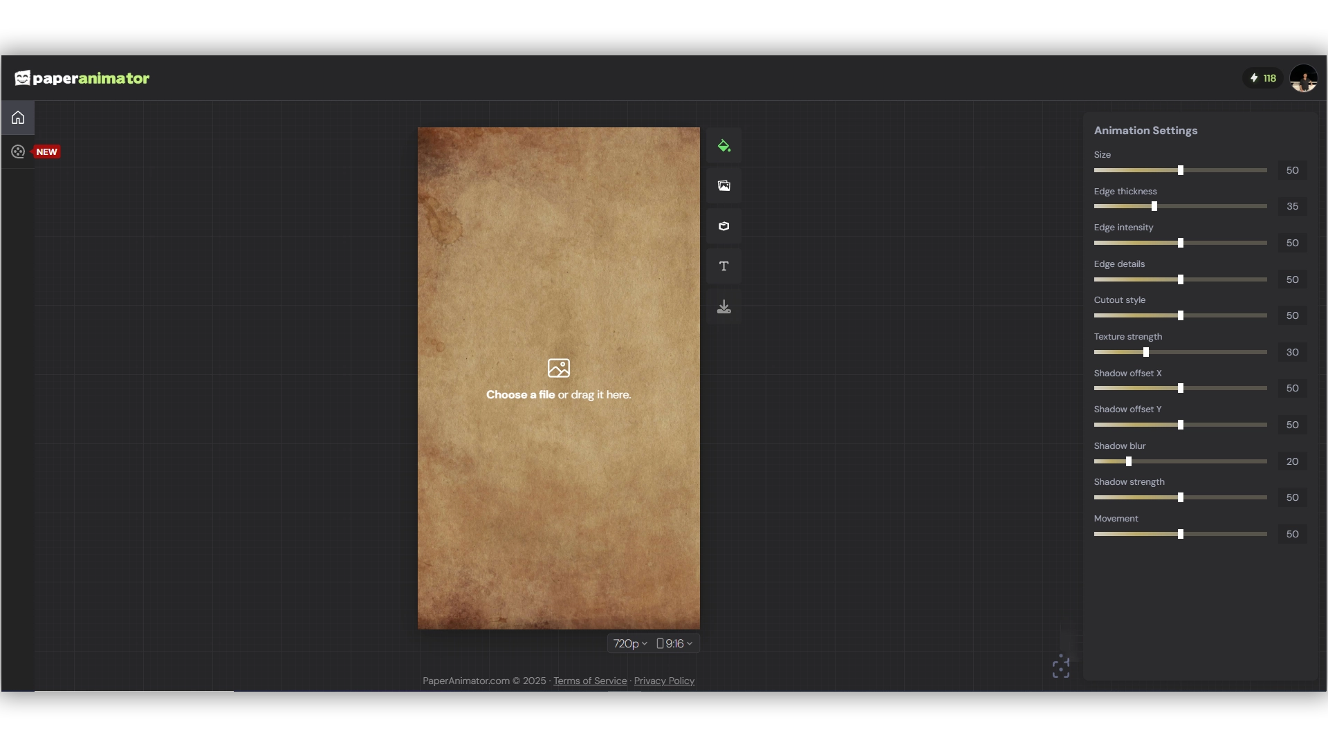1328x747 pixels.
Task: Click the Edge thickness slider handle
Action: [x=1154, y=206]
